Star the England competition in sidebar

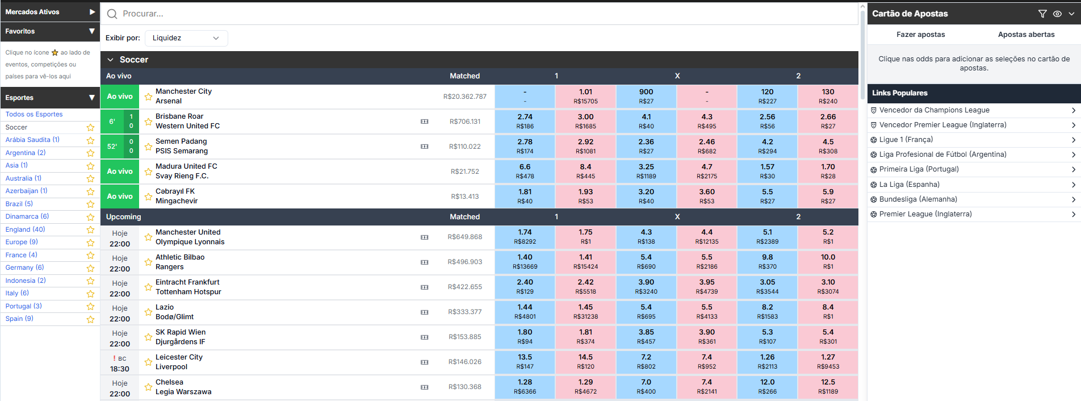[90, 229]
